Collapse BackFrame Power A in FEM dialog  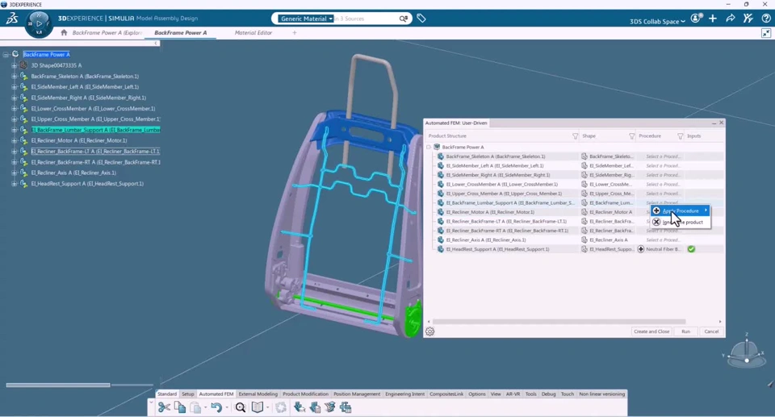[x=429, y=147]
